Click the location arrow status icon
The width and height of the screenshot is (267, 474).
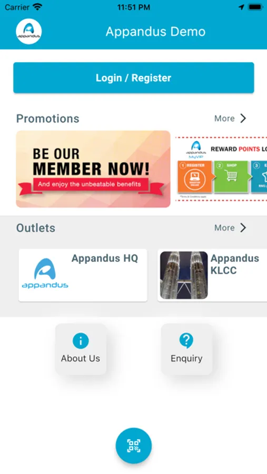[241, 7]
